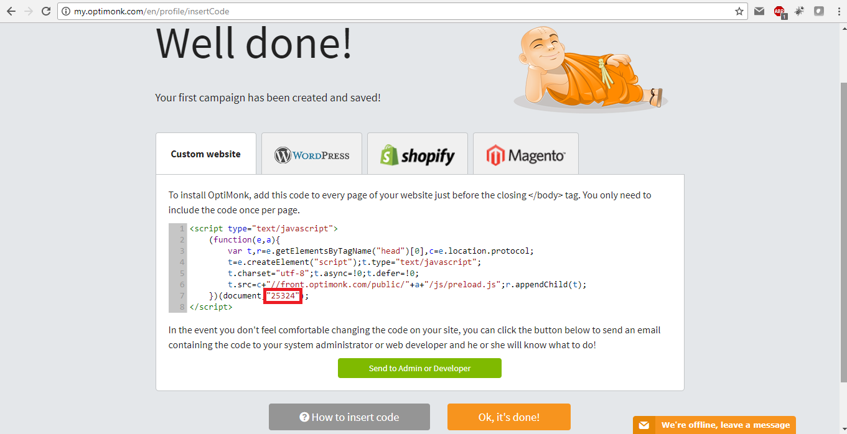Viewport: 847px width, 434px height.
Task: Click text 'Your first campaign has been created and saved!'
Action: pyautogui.click(x=268, y=98)
